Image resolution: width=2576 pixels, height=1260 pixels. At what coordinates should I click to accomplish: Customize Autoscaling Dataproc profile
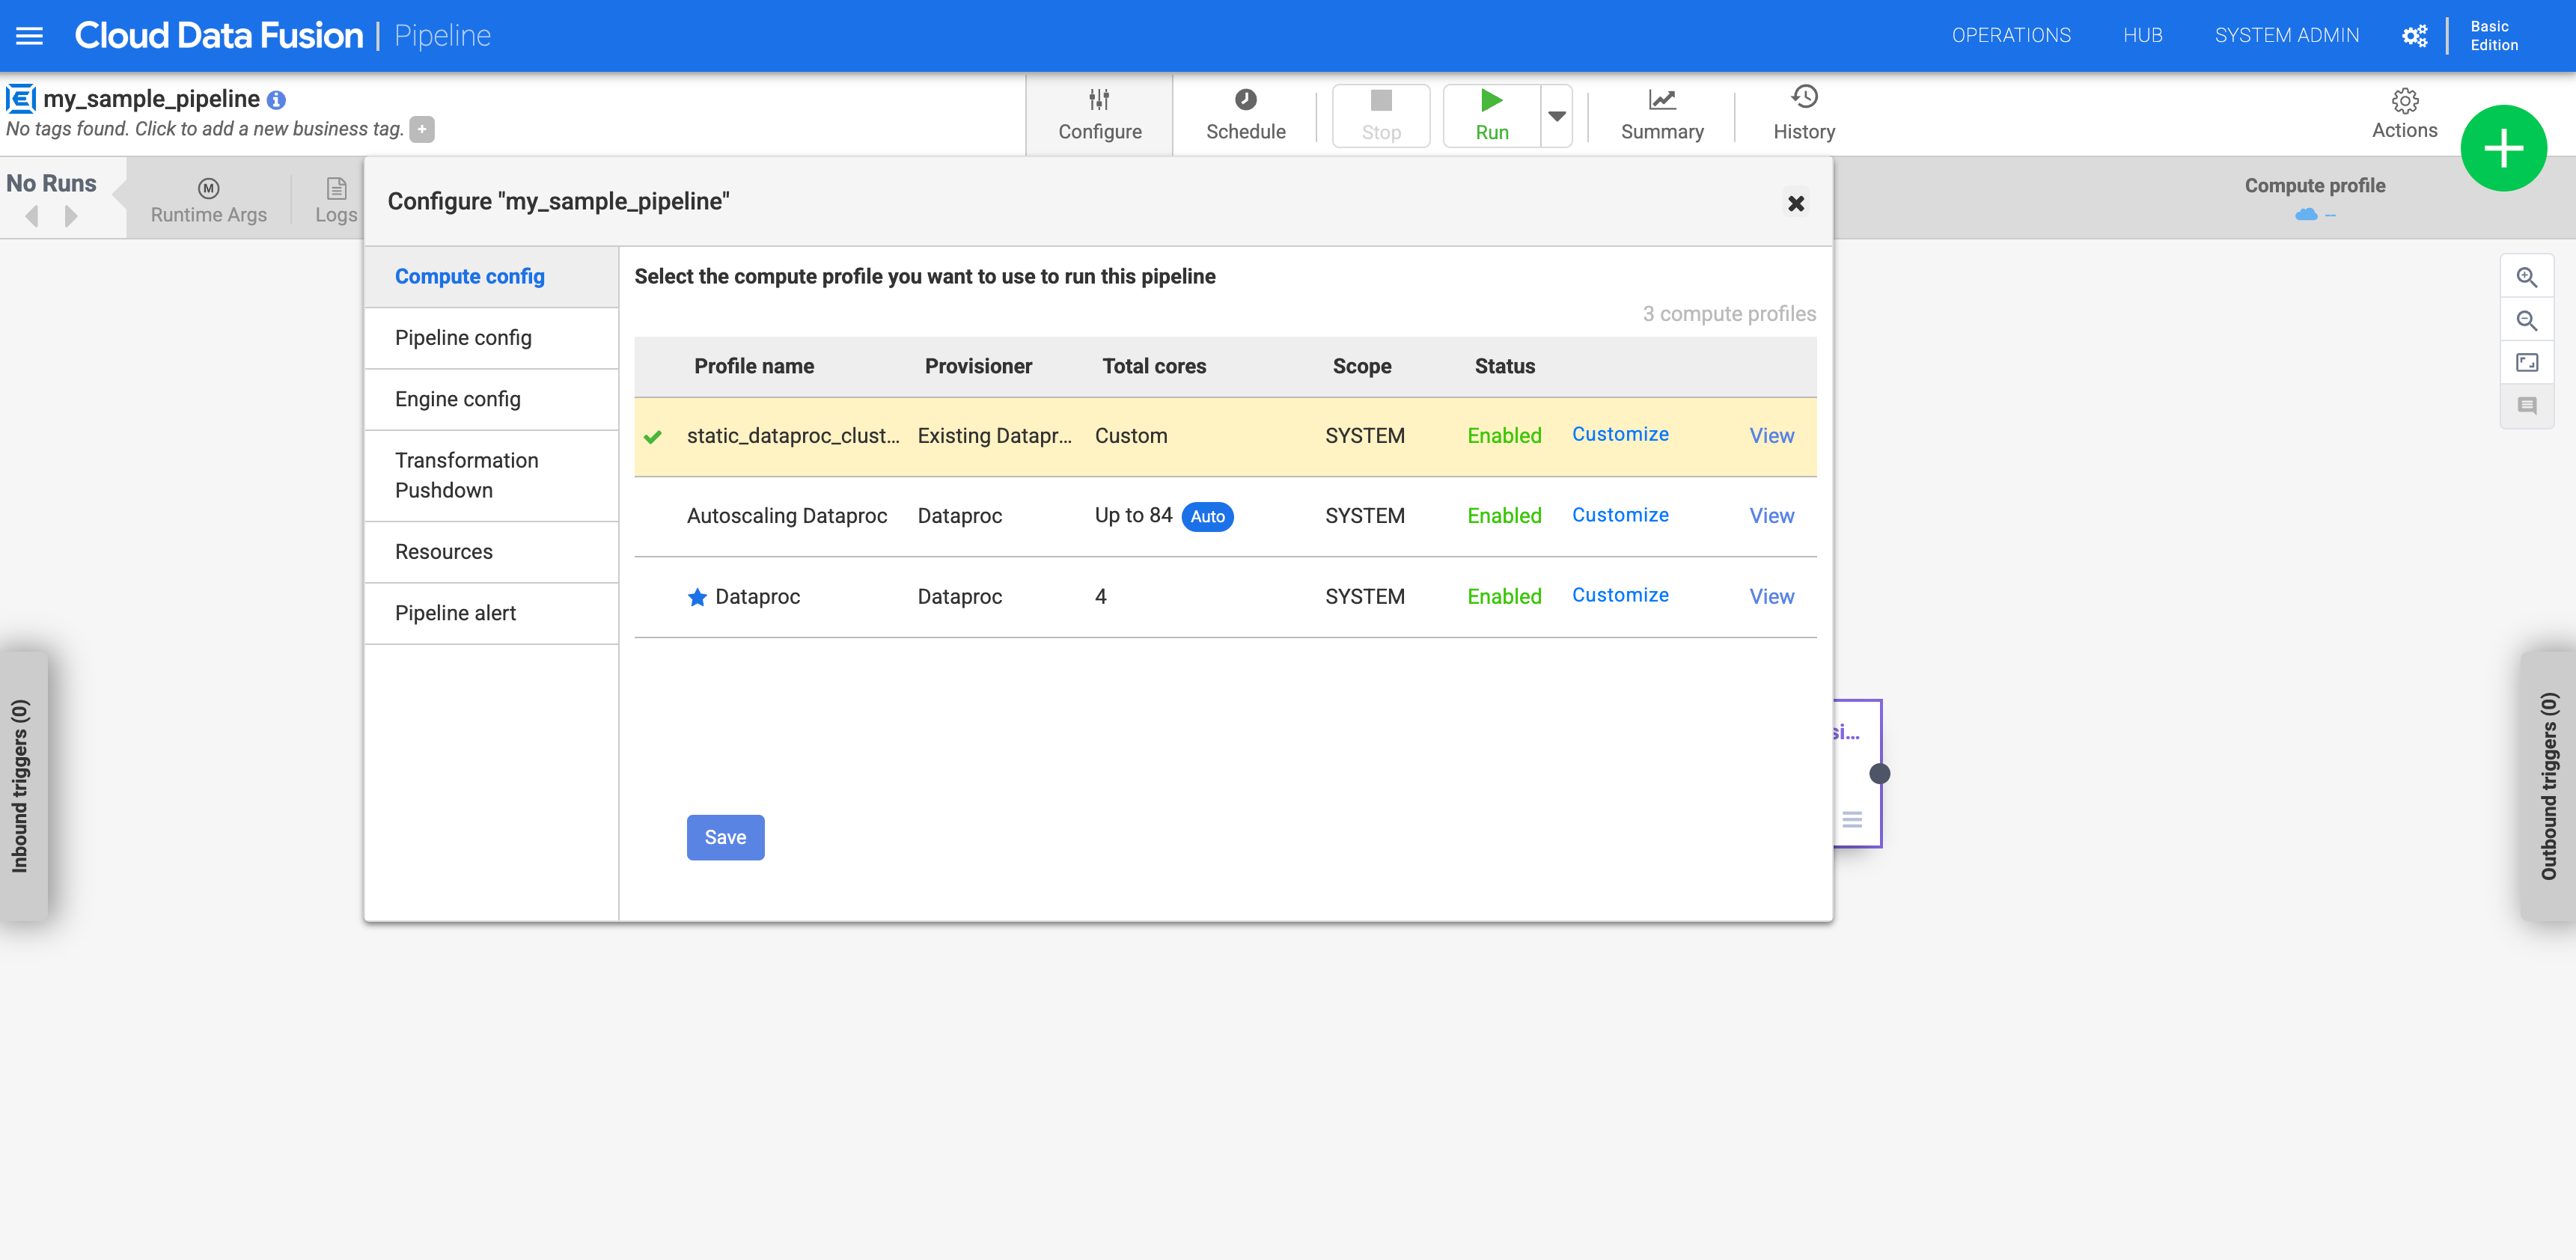tap(1618, 514)
